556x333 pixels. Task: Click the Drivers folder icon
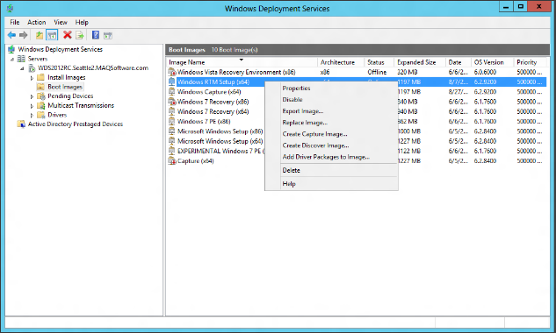[41, 115]
